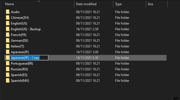
Task: Select the Spanish(ES) folder name
Action: point(19,75)
